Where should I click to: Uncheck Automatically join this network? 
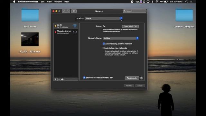pyautogui.click(x=104, y=44)
